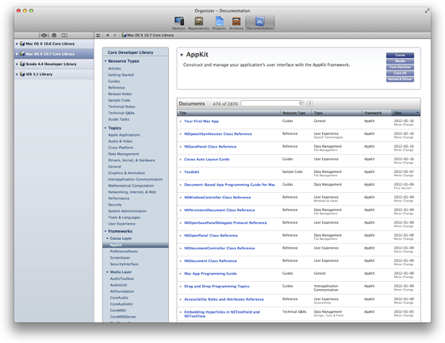Click the question mark help button
Screen dimensions: 445x343
[310, 104]
